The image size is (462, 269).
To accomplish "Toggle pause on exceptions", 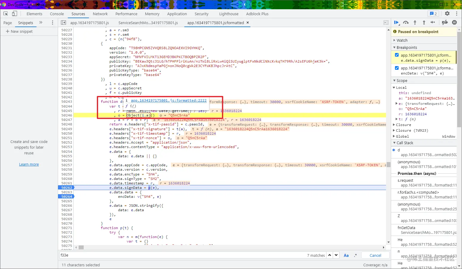I will pos(454,23).
